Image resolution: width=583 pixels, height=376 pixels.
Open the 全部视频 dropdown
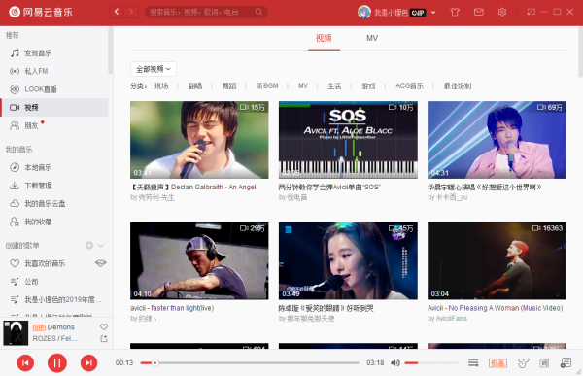coord(154,69)
